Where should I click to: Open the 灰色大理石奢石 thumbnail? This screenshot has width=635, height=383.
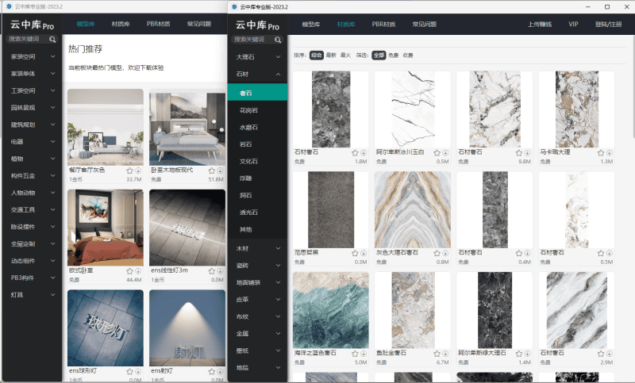click(x=413, y=209)
